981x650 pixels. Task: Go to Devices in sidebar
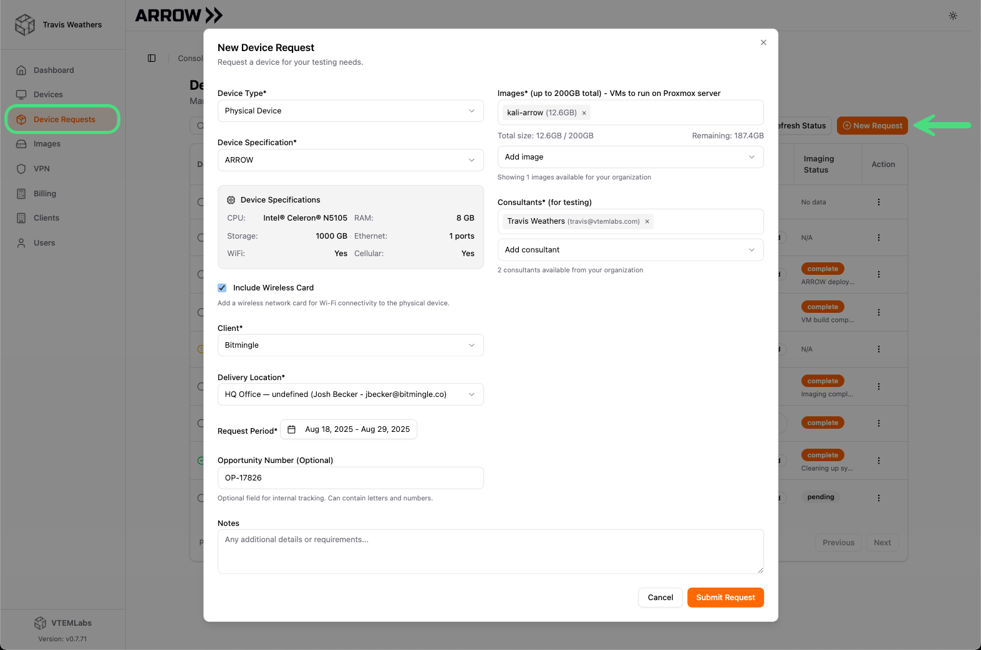(x=48, y=95)
